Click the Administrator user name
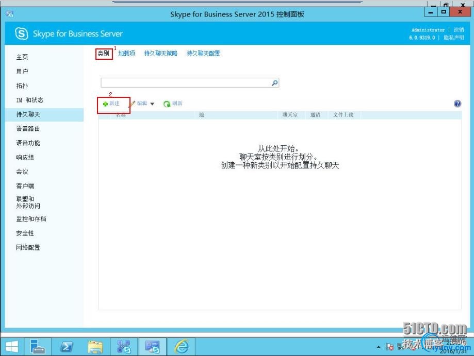The width and height of the screenshot is (474, 356). [428, 30]
